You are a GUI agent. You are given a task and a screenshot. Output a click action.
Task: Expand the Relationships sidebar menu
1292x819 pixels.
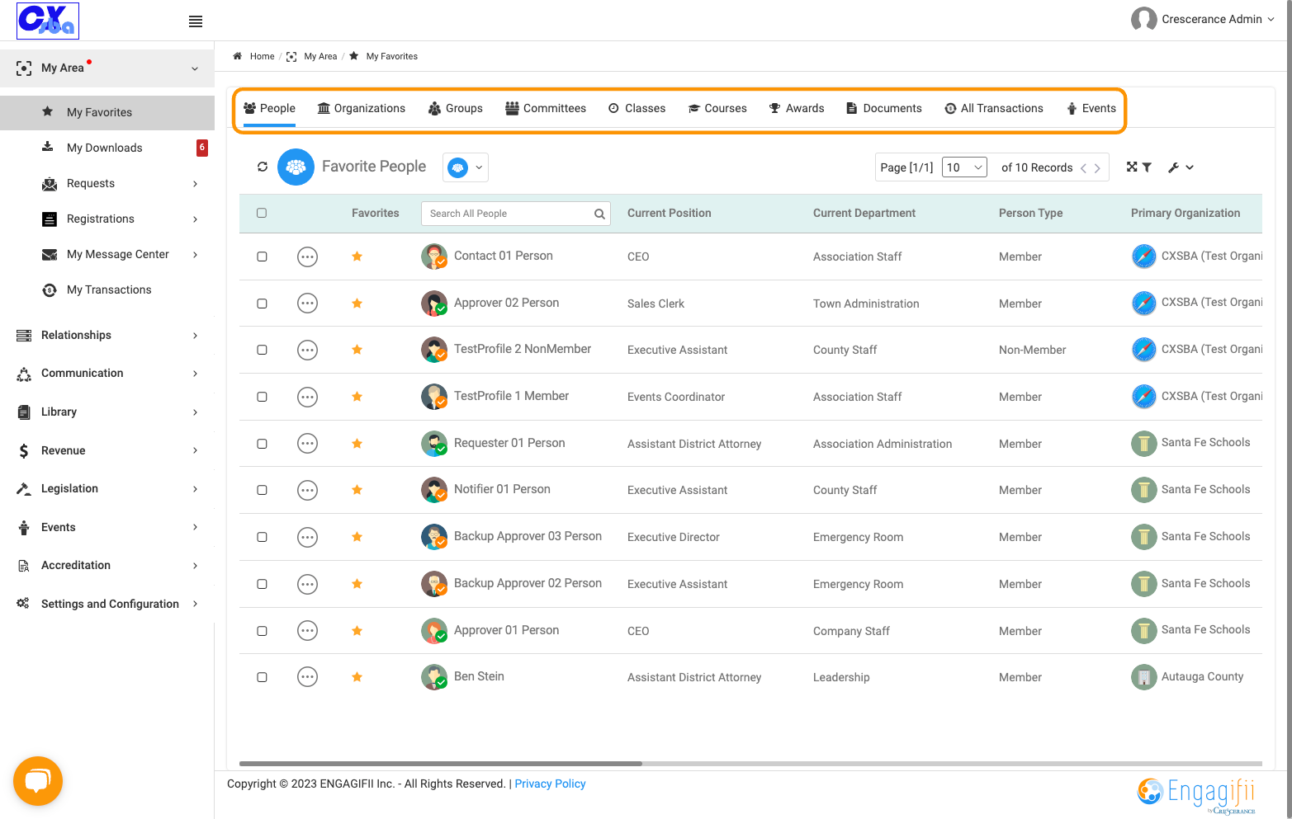coord(107,335)
